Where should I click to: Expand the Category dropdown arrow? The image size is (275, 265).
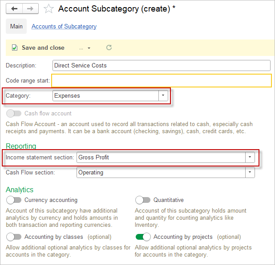(163, 95)
